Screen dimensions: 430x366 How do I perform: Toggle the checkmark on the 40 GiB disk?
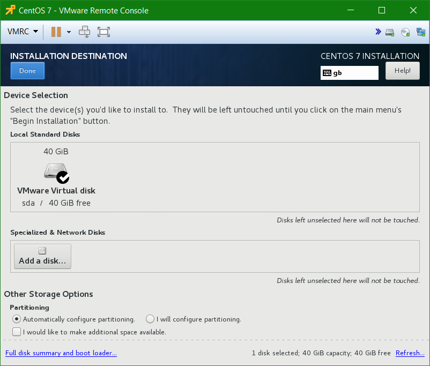tap(63, 178)
